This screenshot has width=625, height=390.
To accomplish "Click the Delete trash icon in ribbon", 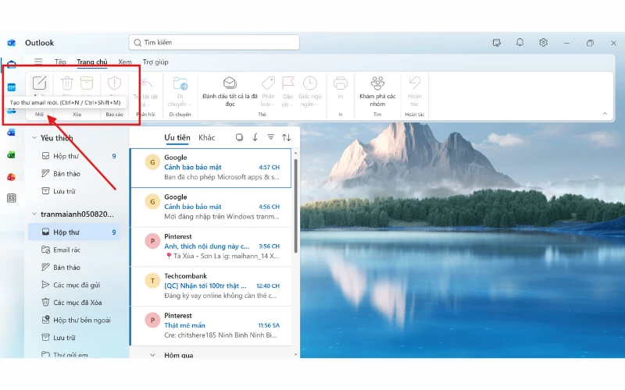I will [x=67, y=83].
